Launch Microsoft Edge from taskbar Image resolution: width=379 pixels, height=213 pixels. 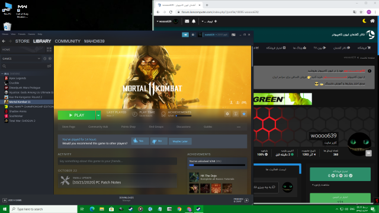tap(92, 209)
